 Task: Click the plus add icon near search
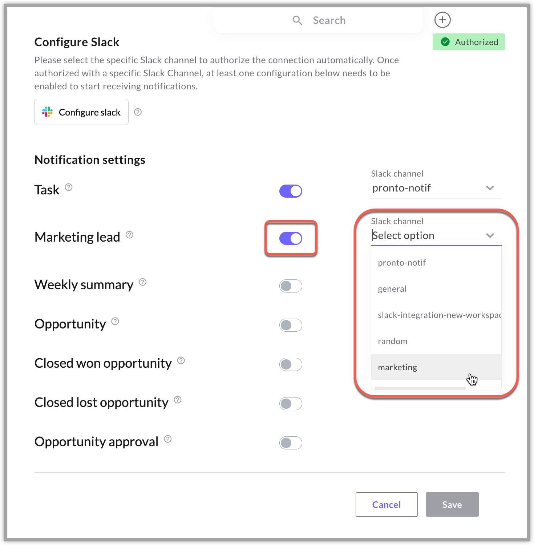[442, 20]
